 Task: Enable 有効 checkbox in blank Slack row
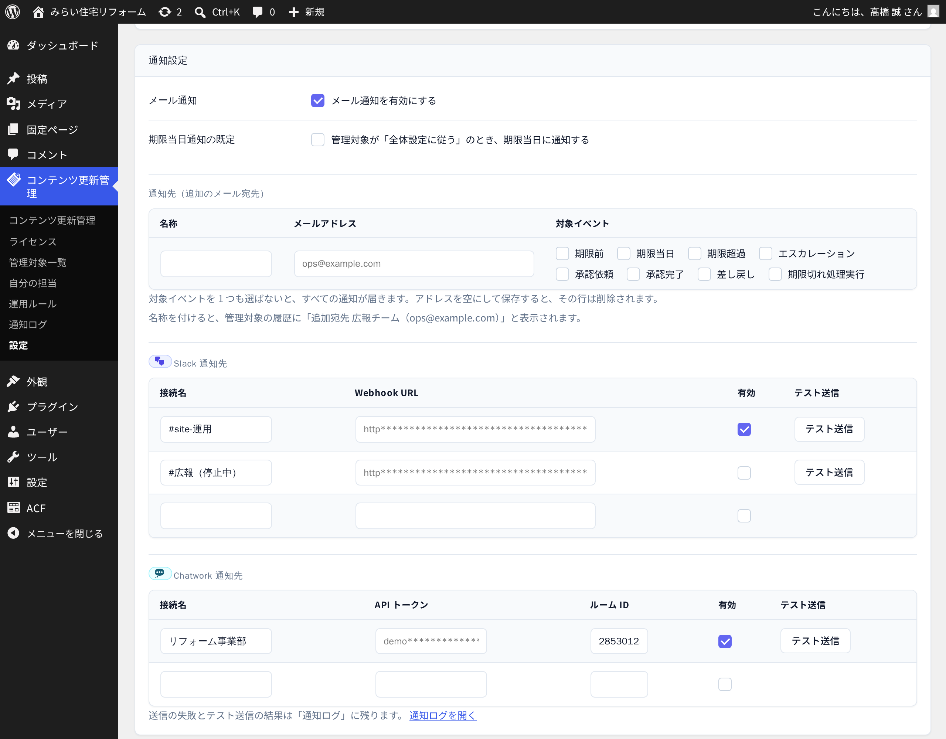pyautogui.click(x=744, y=515)
